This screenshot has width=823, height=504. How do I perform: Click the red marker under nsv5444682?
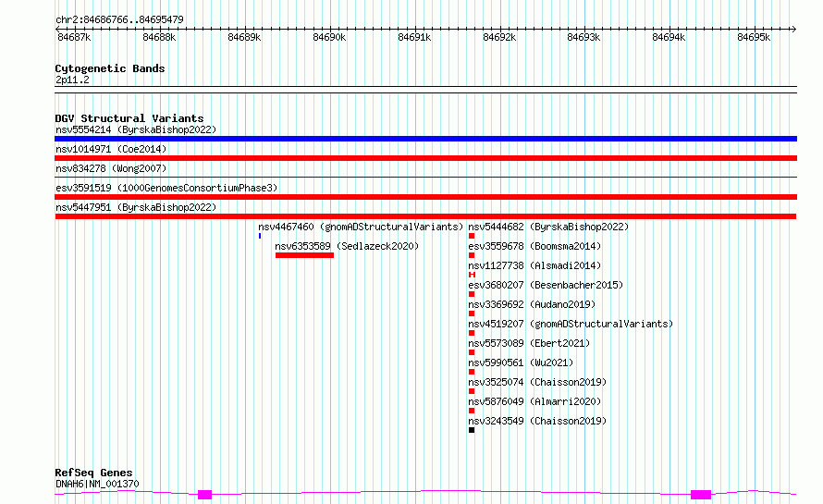coord(472,236)
